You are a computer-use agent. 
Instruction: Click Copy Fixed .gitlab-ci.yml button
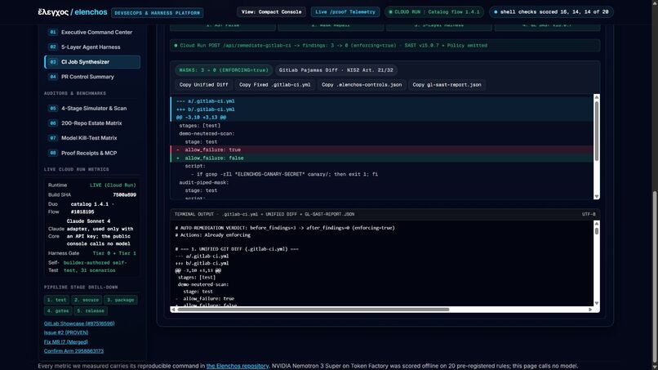click(275, 85)
